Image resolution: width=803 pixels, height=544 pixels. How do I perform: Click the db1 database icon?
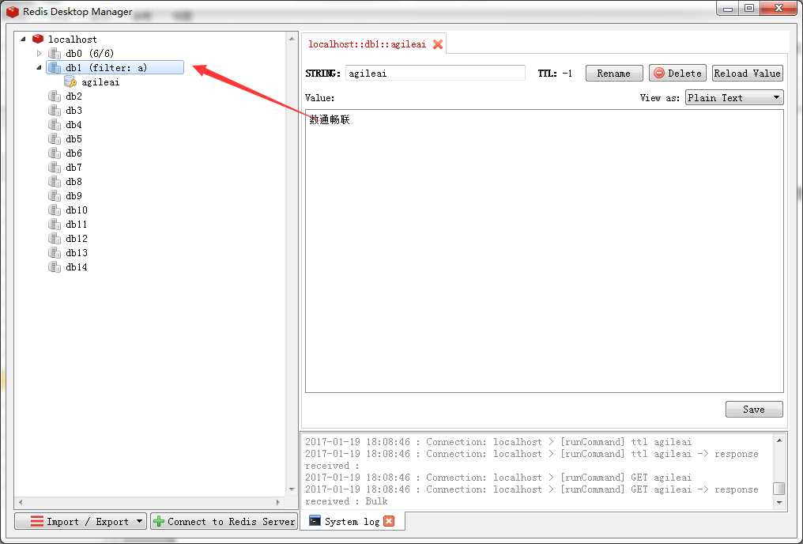55,68
